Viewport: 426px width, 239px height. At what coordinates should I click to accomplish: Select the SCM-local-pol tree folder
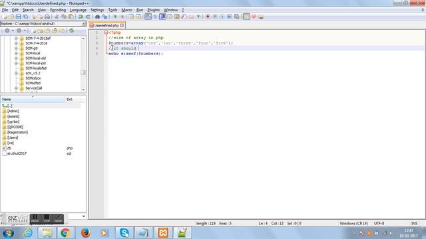tap(35, 63)
